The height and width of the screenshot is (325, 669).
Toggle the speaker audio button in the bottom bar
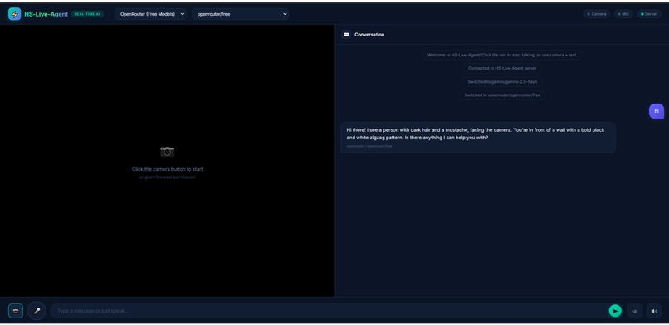(653, 311)
